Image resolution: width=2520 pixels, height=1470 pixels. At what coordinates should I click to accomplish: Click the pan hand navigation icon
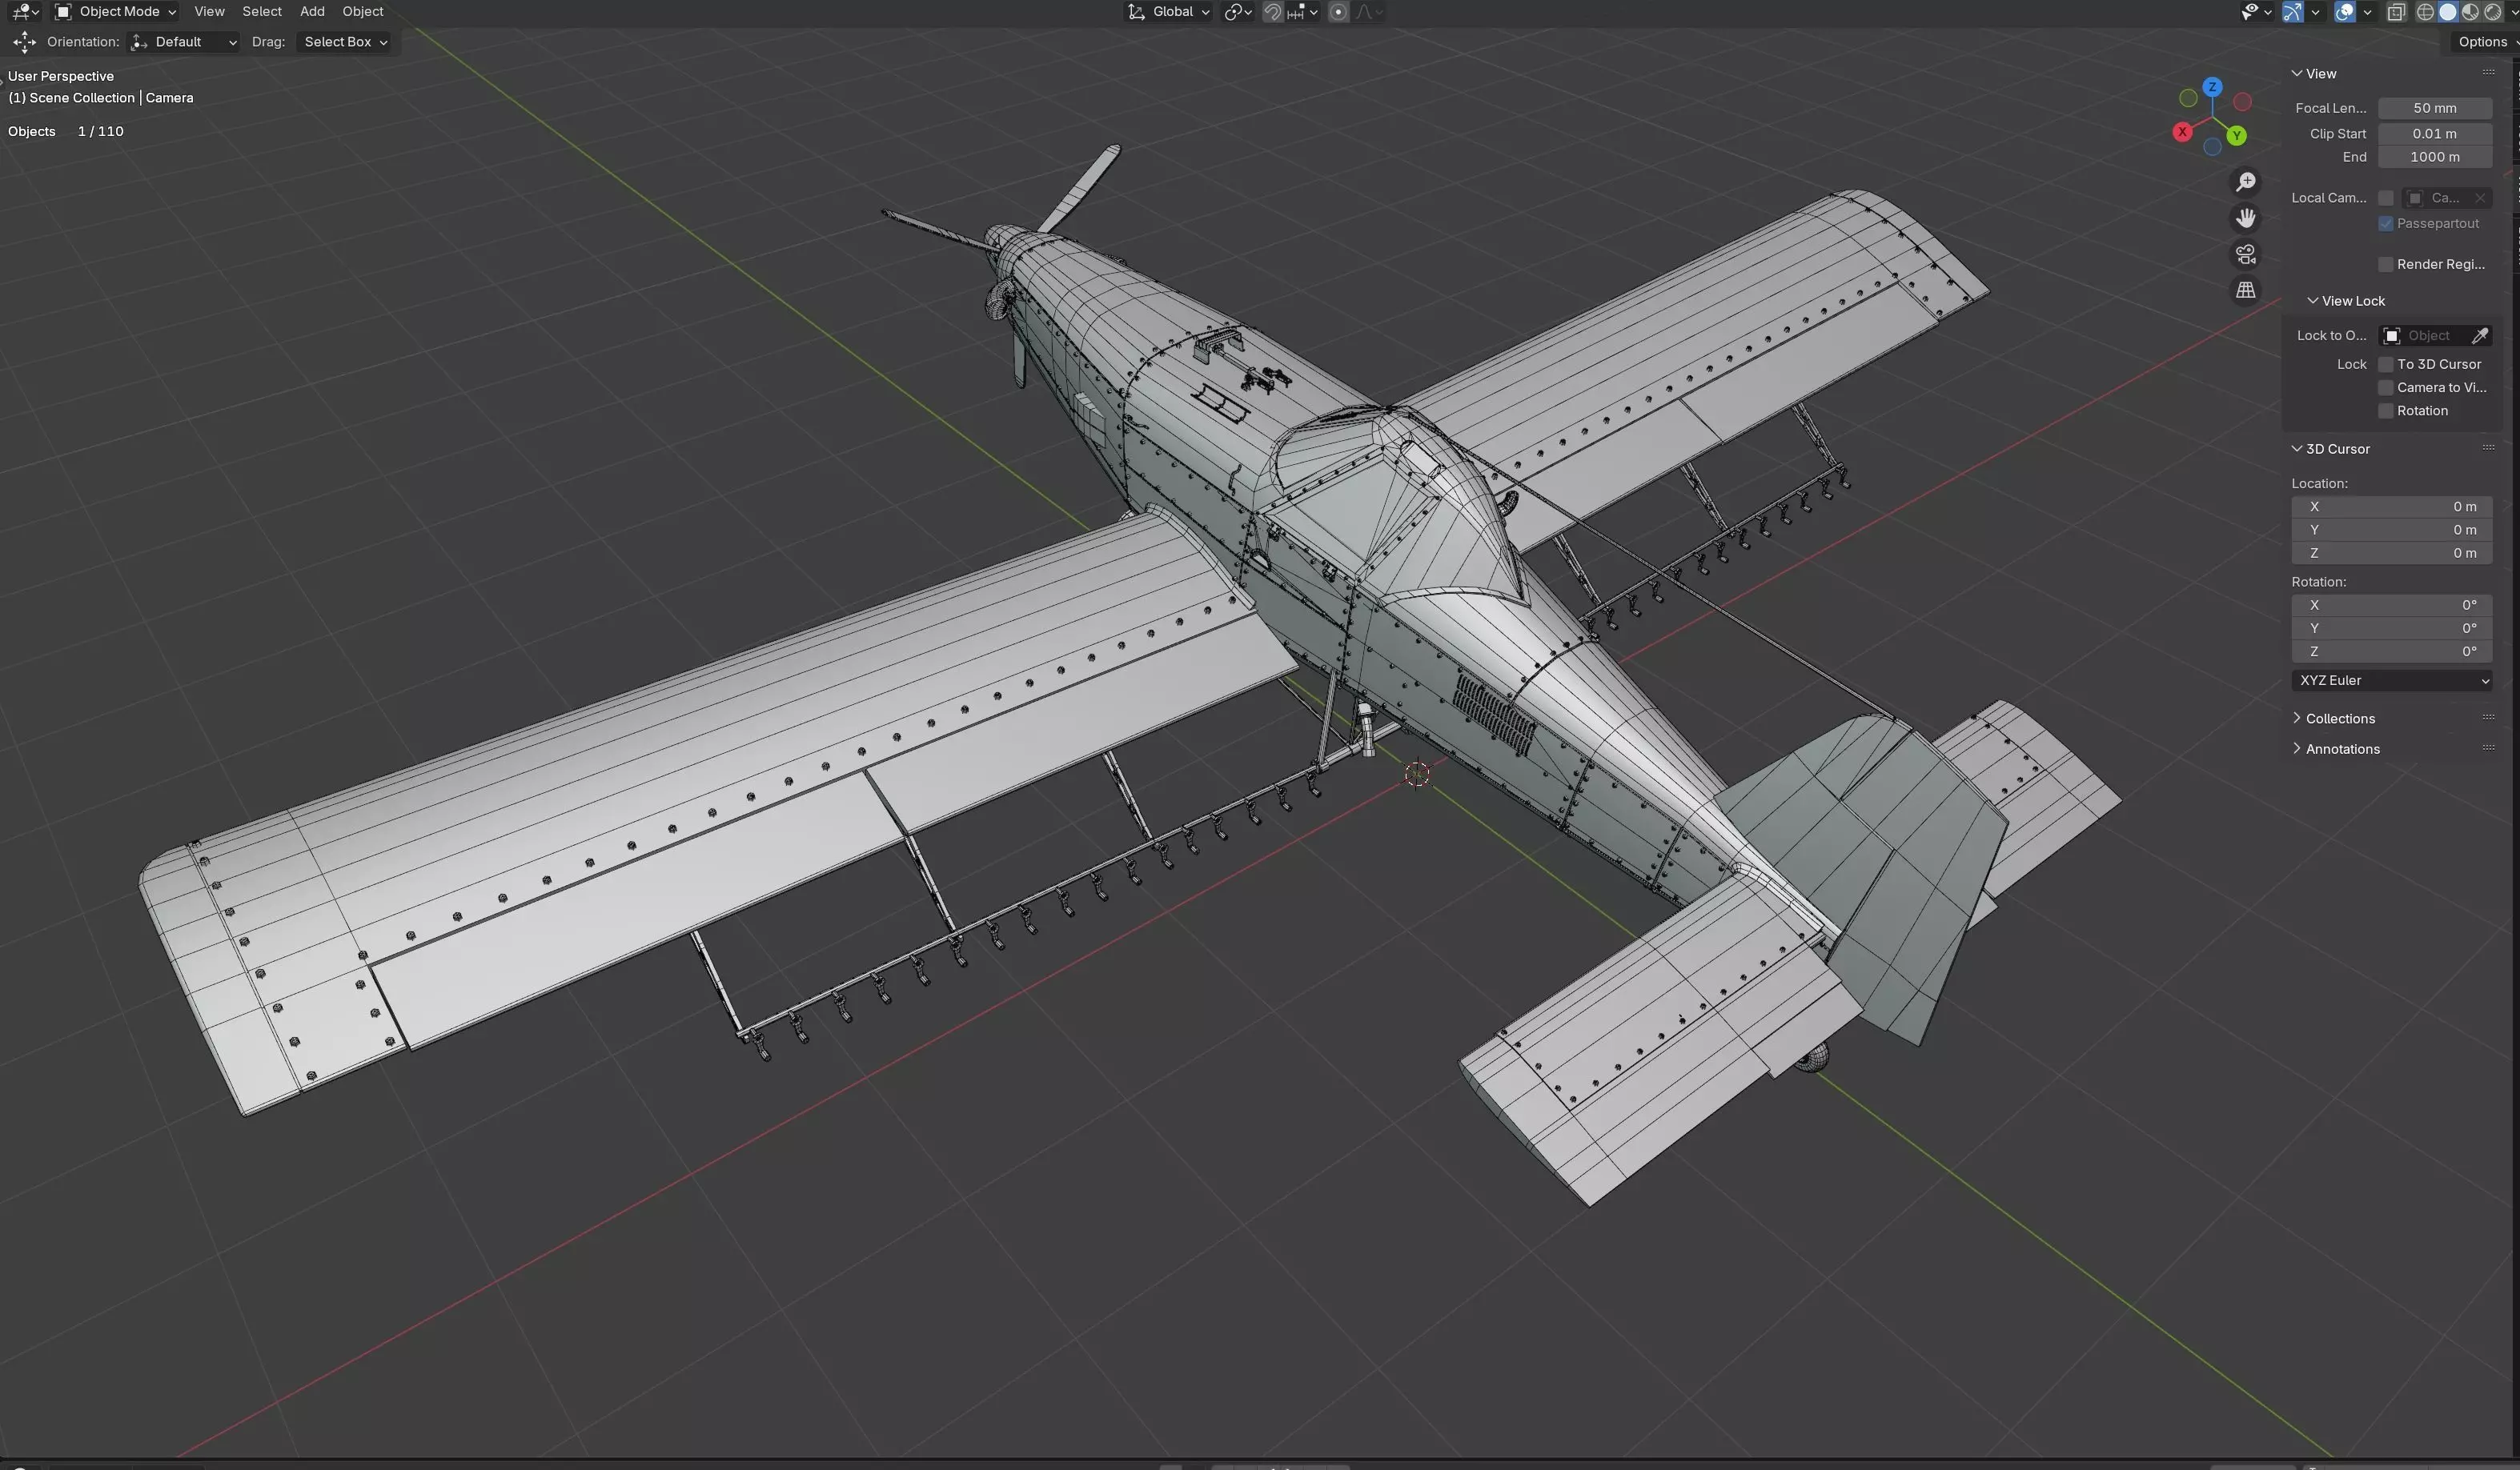[x=2246, y=218]
